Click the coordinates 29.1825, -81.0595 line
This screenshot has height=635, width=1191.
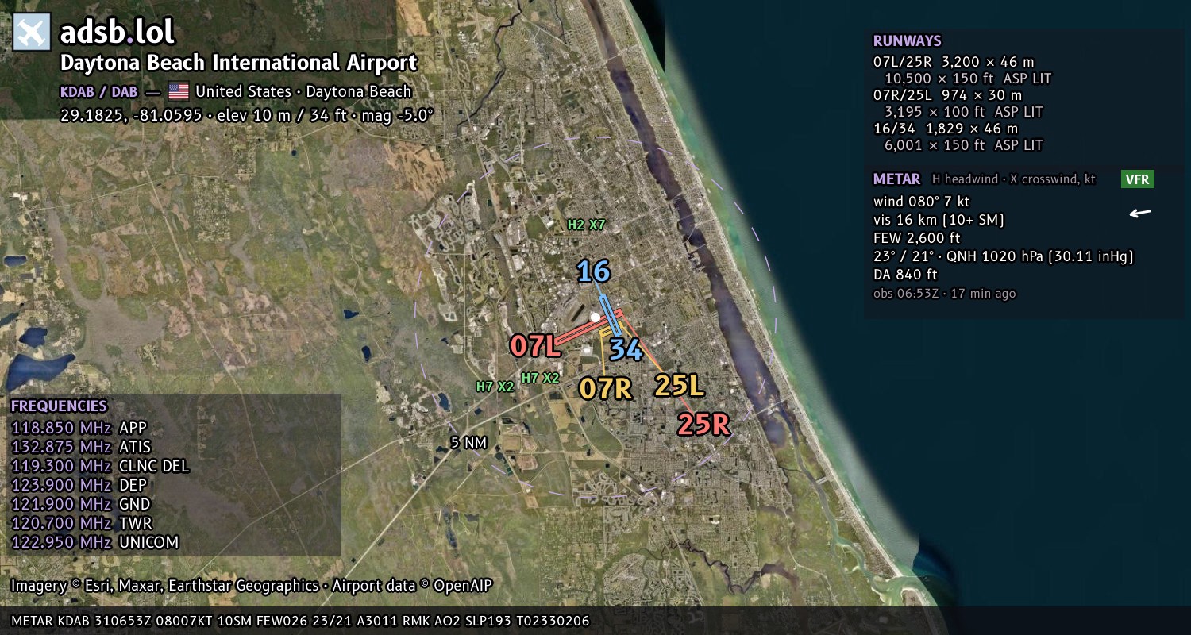[247, 114]
